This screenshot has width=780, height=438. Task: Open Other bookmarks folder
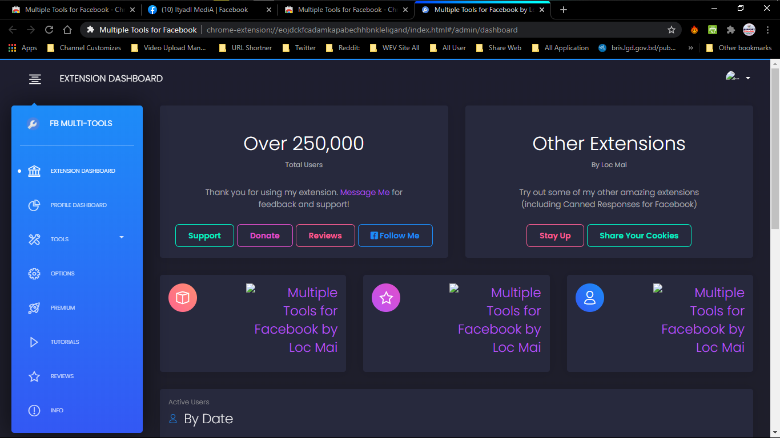click(739, 48)
